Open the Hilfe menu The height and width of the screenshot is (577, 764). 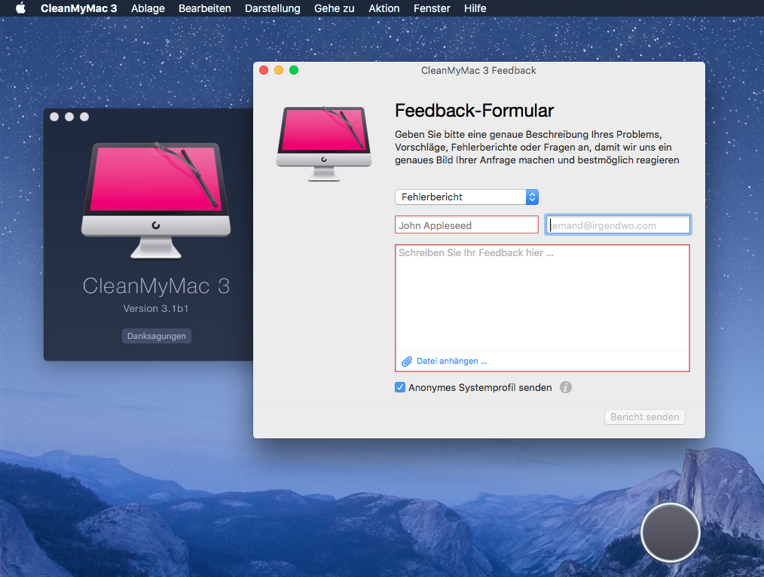pos(475,8)
